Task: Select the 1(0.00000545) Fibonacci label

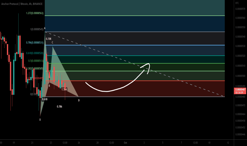Action: [37, 29]
